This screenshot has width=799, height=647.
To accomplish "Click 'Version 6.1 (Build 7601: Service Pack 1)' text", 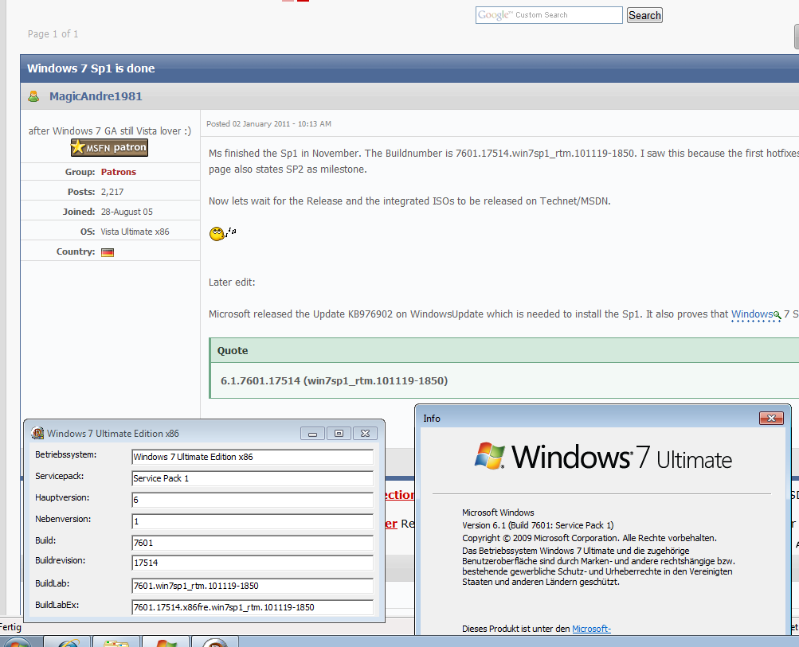I will coord(538,525).
